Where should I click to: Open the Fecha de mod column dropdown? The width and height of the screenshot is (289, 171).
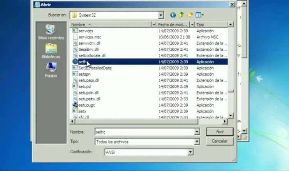pyautogui.click(x=192, y=25)
